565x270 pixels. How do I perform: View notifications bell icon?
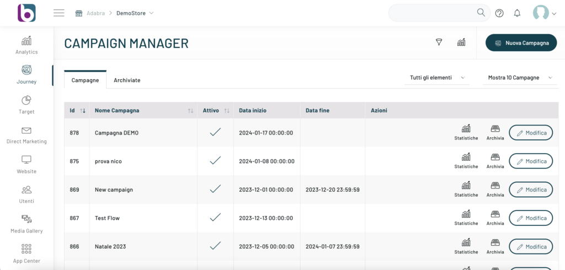point(517,13)
